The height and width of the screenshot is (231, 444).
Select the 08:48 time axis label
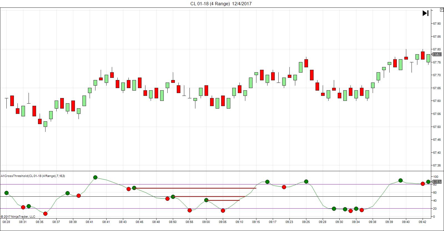click(156, 222)
